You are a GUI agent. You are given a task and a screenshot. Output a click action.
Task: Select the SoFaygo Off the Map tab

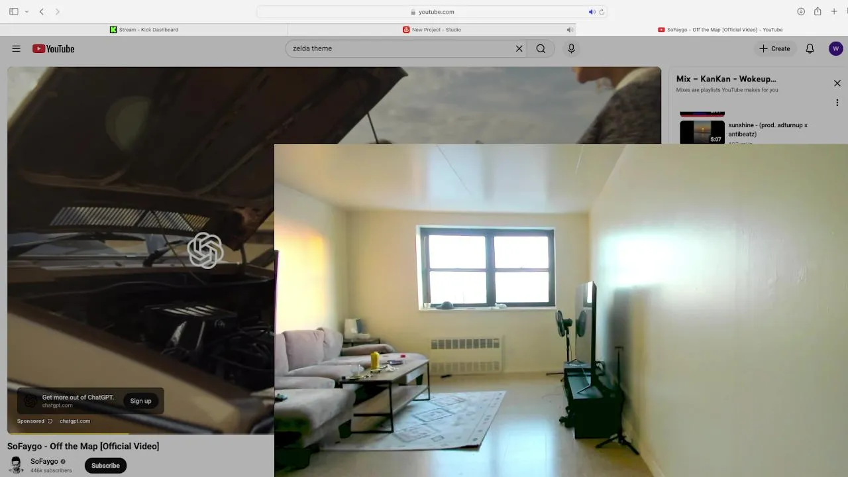pos(720,30)
